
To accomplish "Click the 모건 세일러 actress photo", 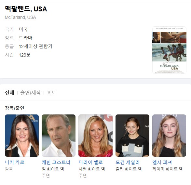I will pos(132,136).
